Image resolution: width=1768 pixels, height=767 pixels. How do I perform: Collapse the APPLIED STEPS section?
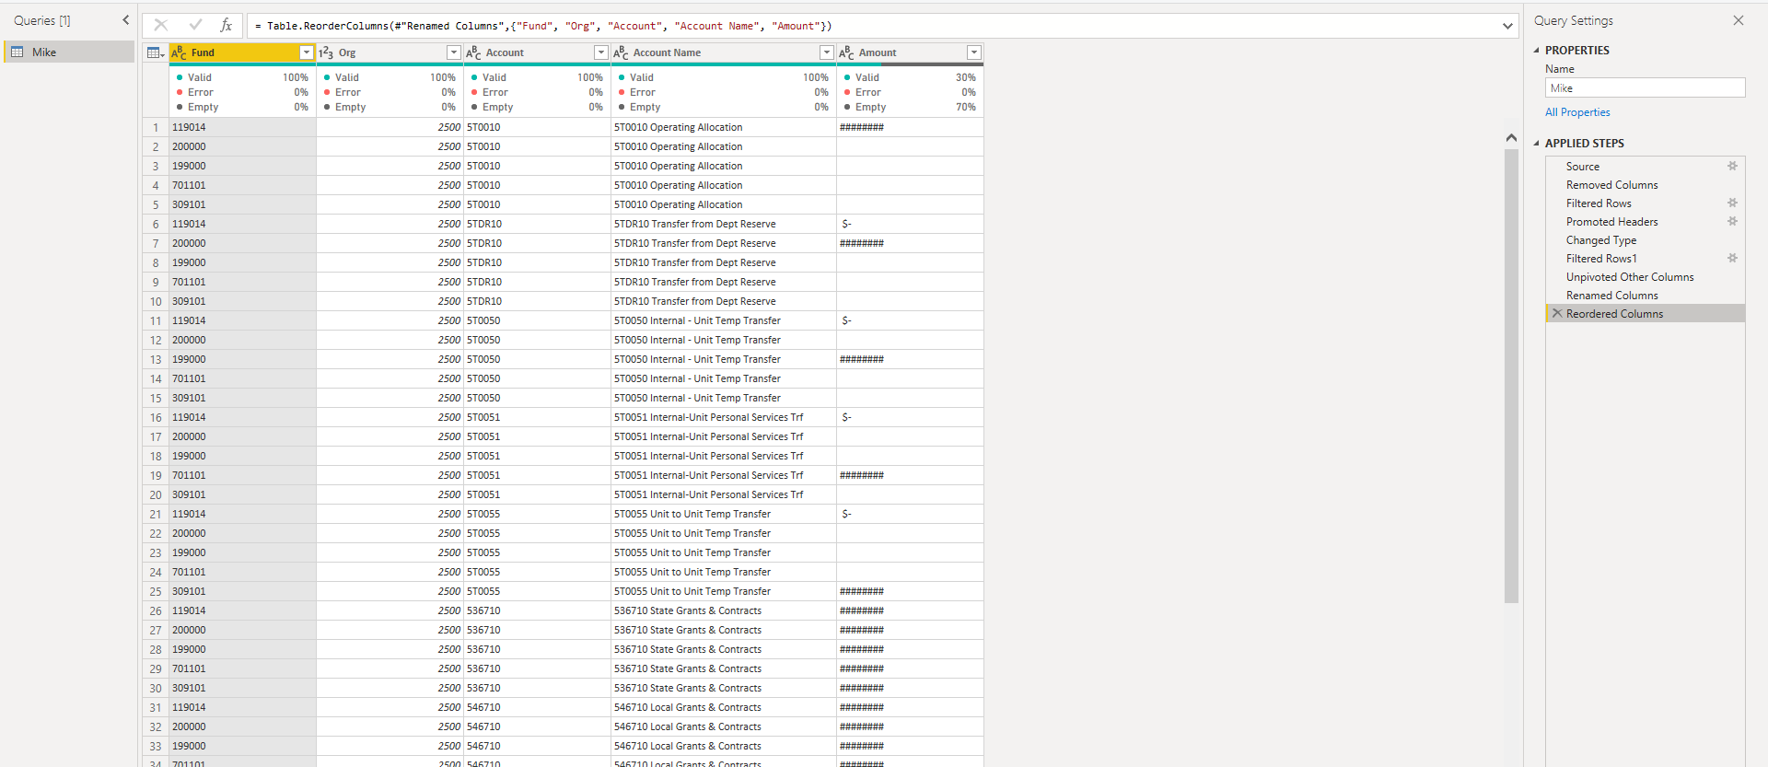tap(1536, 144)
